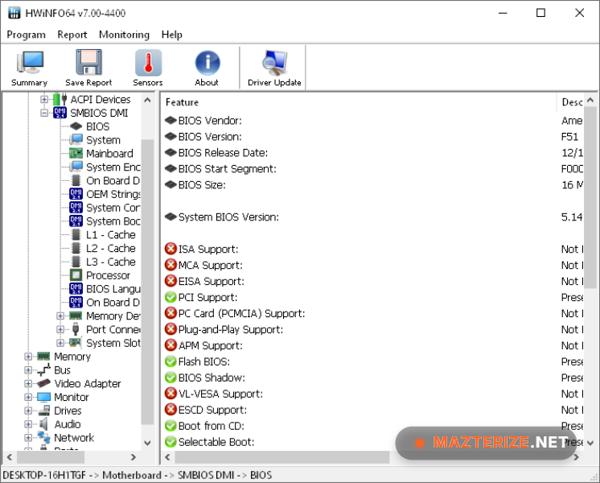Click the tree panel scroll-down arrow
Screen dimensions: 600x483
click(147, 443)
